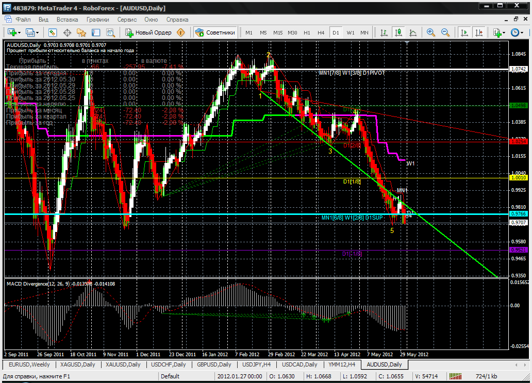The height and width of the screenshot is (383, 532).
Task: Switch chart to line chart type
Action: click(x=413, y=32)
